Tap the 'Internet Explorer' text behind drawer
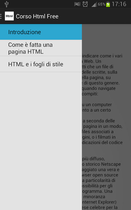 pyautogui.click(x=99, y=202)
